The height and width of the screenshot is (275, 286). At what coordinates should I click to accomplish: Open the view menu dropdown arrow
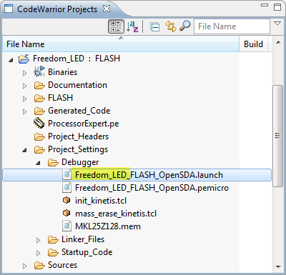[x=277, y=24]
